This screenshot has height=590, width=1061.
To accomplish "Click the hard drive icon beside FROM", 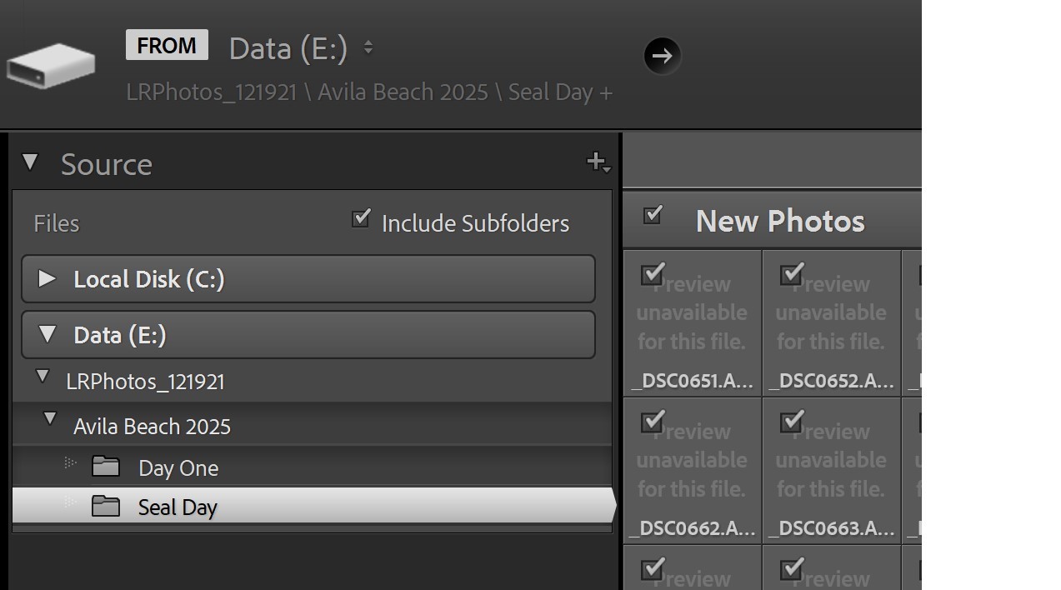I will (x=50, y=65).
